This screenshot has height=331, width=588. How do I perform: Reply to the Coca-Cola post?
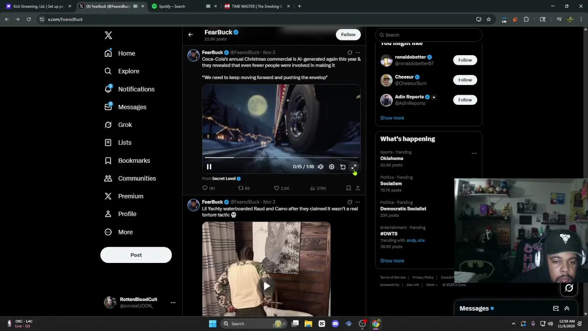(x=209, y=188)
